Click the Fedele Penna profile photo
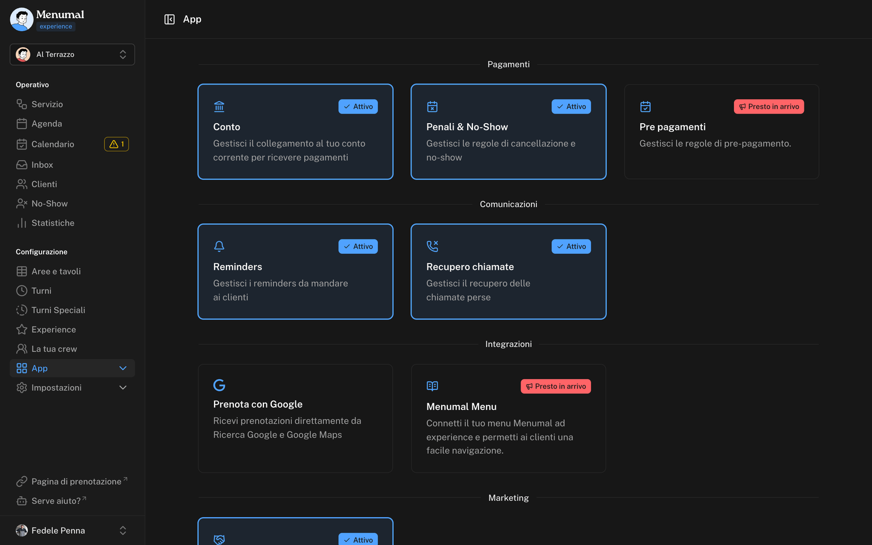 (x=22, y=530)
